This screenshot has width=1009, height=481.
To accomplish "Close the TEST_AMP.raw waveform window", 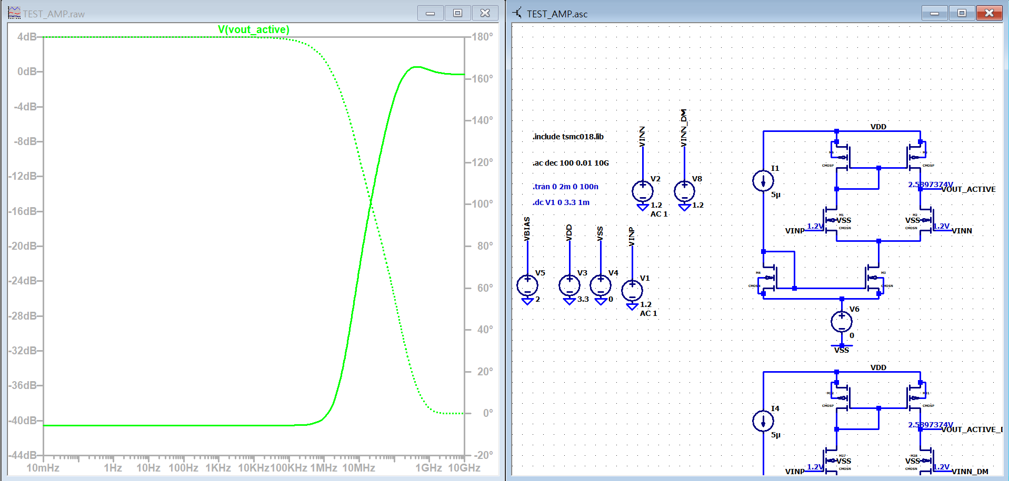I will [x=485, y=13].
